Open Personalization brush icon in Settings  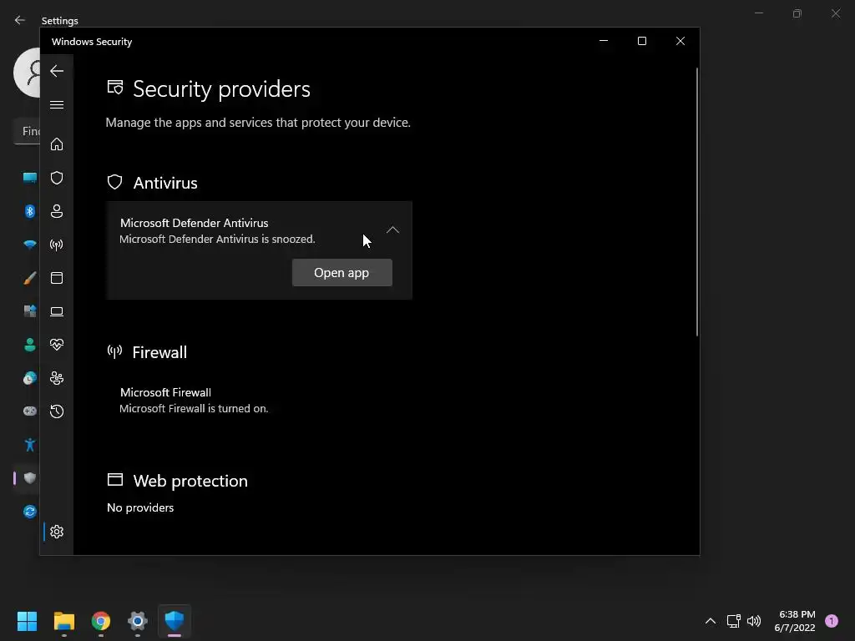[29, 278]
